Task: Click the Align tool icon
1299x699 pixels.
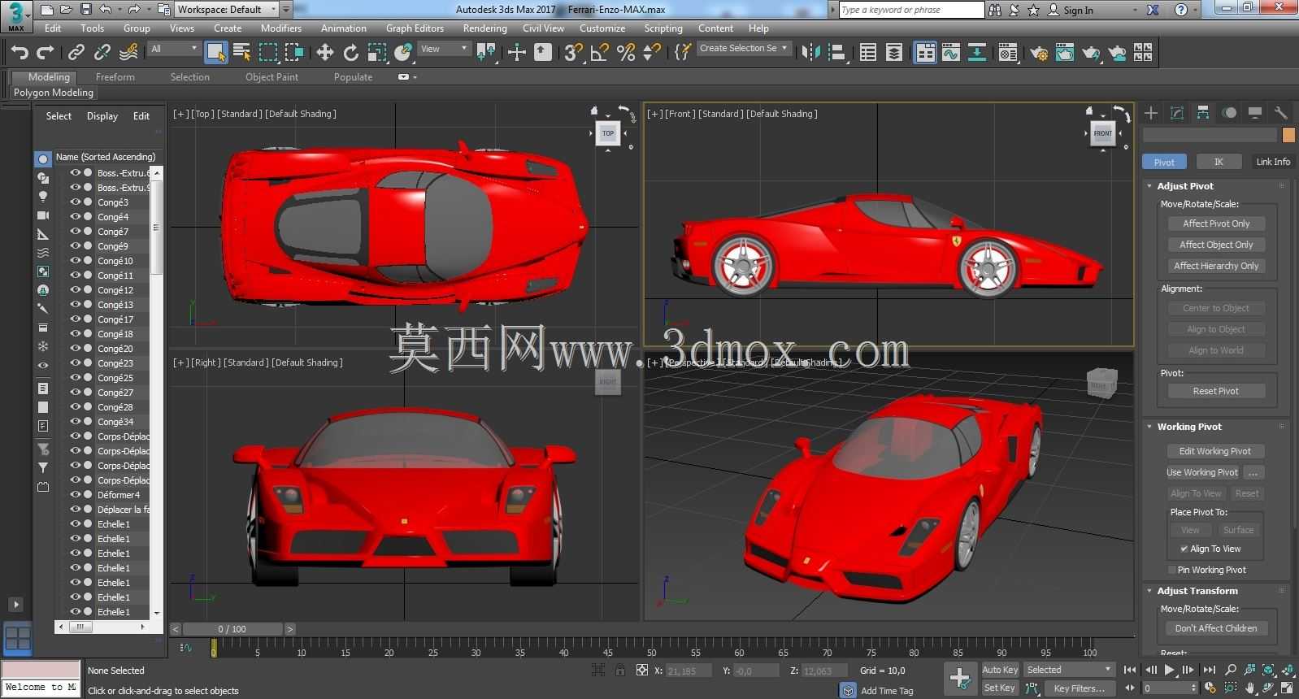Action: coord(836,53)
